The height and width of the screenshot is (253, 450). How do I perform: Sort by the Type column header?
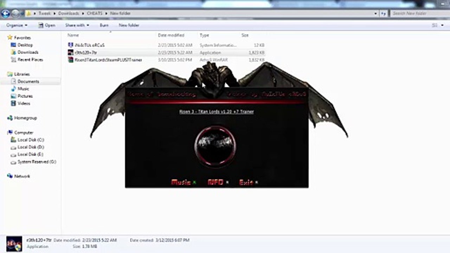pyautogui.click(x=204, y=35)
